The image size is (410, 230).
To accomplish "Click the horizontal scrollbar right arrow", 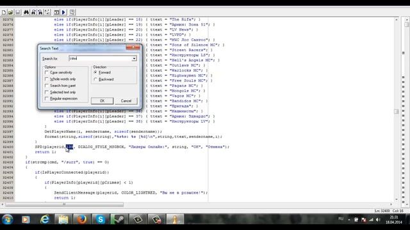I will [x=391, y=204].
